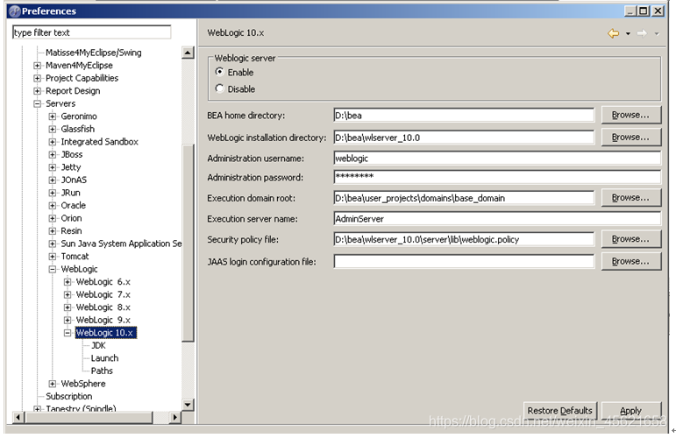This screenshot has width=676, height=438.
Task: Select the Enable radio button
Action: [219, 72]
